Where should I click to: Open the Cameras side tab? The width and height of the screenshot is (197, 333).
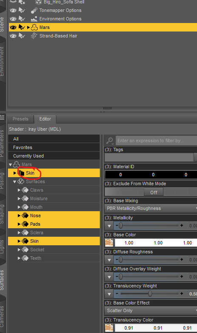point(2,316)
